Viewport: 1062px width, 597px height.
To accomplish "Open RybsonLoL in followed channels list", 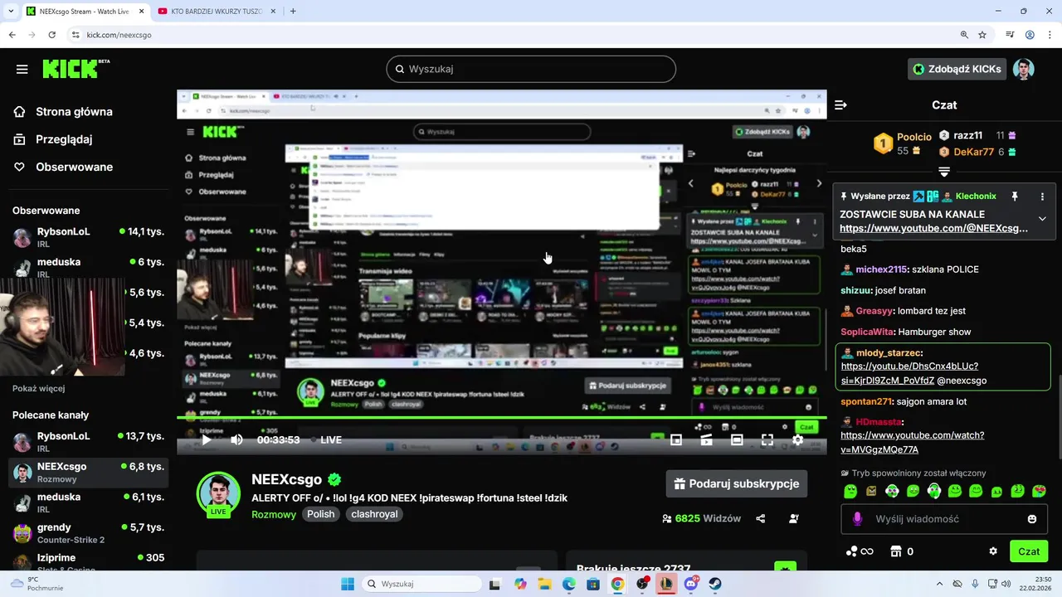I will (89, 237).
